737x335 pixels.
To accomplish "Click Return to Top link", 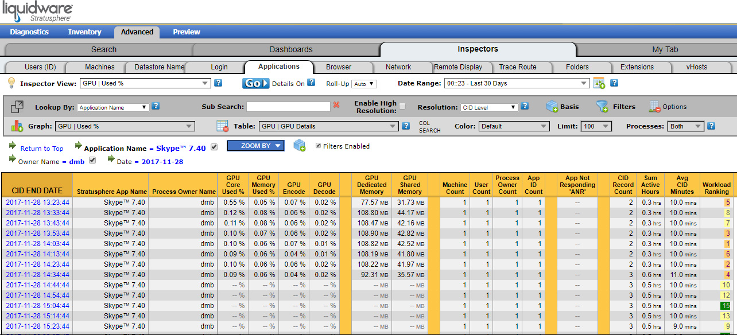I will coord(42,149).
